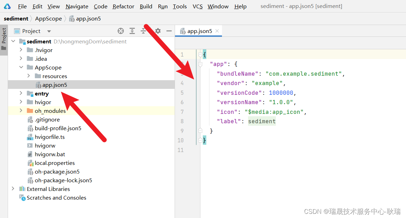This screenshot has height=218, width=406.
Task: Click the "vendor" key text
Action: pyautogui.click(x=230, y=83)
